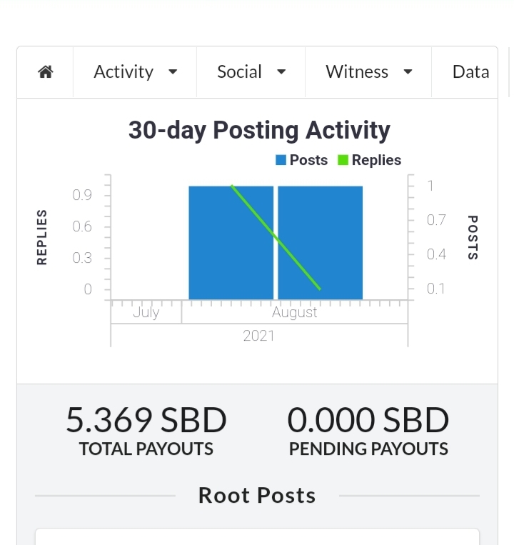Go to the home icon tab

tap(45, 72)
